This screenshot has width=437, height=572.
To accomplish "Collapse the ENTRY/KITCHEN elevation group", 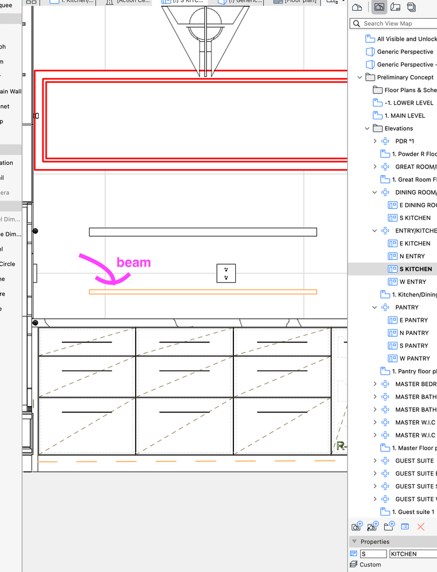I will pos(375,230).
